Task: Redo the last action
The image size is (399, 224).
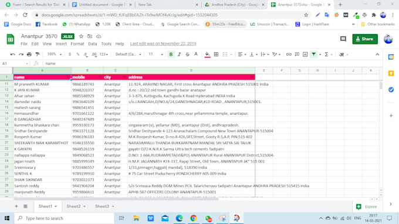Action: (x=21, y=55)
